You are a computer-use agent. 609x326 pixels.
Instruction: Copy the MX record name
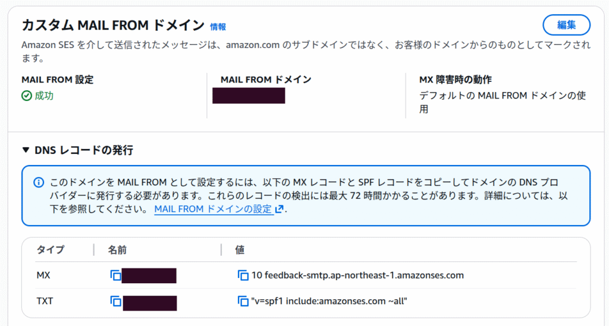tap(115, 276)
